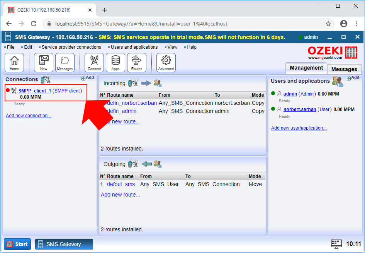Click the green status dot next to admin user
Screen dimensions: 365x253
273,93
